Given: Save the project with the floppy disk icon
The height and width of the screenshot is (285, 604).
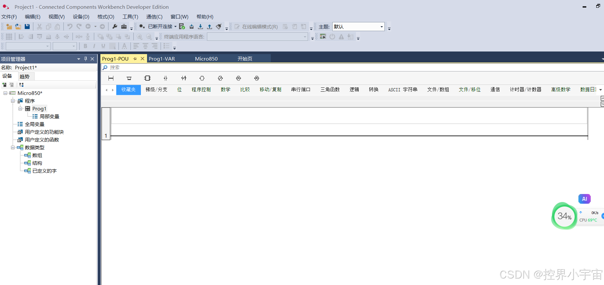Looking at the screenshot, I should 27,27.
